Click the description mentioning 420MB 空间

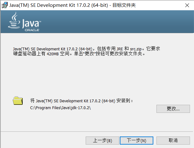click(87, 51)
